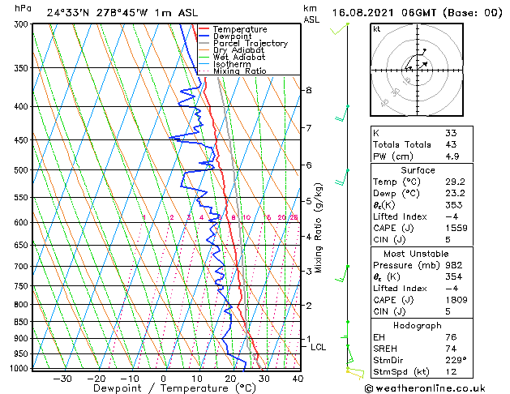The width and height of the screenshot is (510, 394).
Task: Click the grey line sample beside Parcel Trajectory
Action: click(x=204, y=43)
